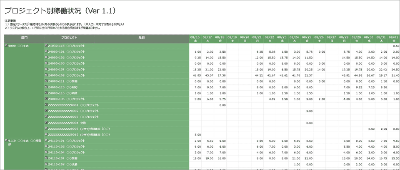Expand project Z4000-102 ○○プロジェクト
The width and height of the screenshot is (400, 170).
coord(46,57)
